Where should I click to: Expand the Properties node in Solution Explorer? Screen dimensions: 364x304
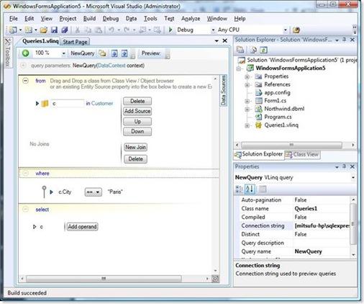point(247,77)
